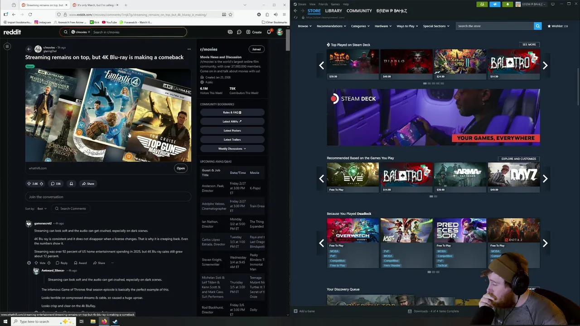Open Rules & FAQ community bookmark
The image size is (580, 326).
[232, 112]
